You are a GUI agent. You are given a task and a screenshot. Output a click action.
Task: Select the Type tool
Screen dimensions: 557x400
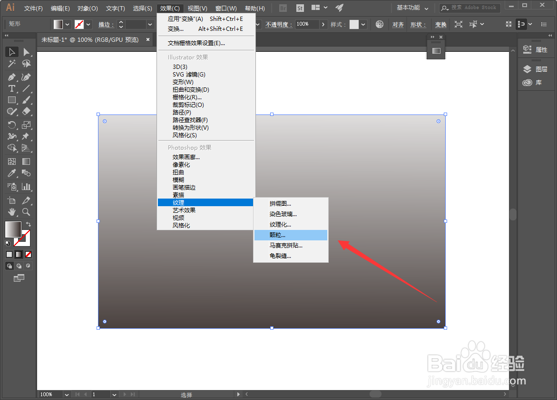point(12,88)
